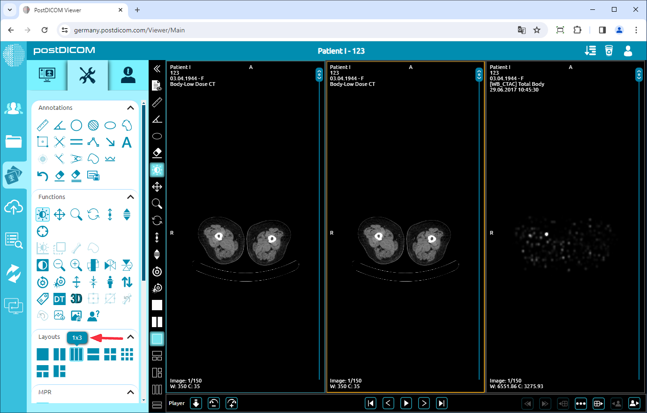The image size is (647, 413).
Task: Switch to the display settings tab
Action: click(47, 75)
